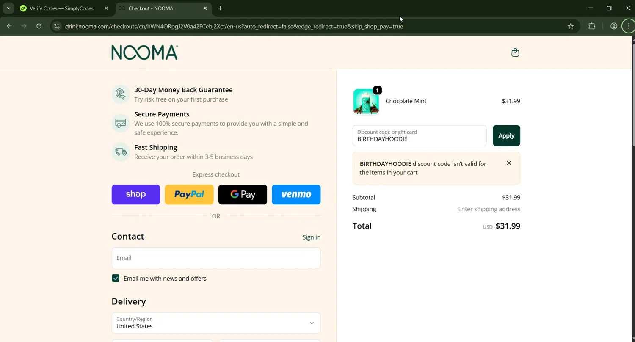This screenshot has height=342, width=635.
Task: Pay with Venmo express checkout
Action: [296, 194]
